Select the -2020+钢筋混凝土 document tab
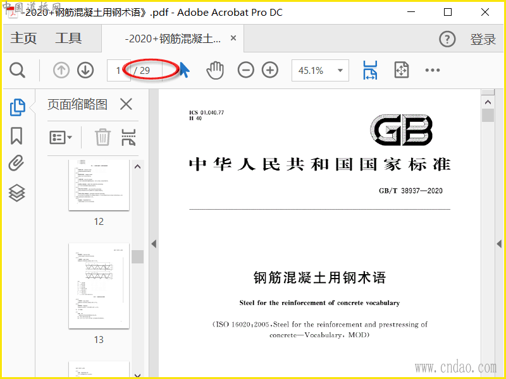The height and width of the screenshot is (379, 506). pyautogui.click(x=173, y=39)
